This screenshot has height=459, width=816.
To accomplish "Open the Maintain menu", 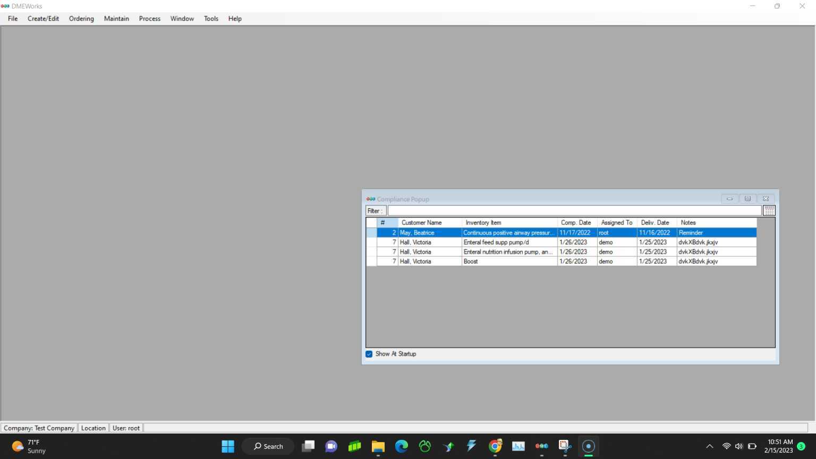I will pos(116,19).
